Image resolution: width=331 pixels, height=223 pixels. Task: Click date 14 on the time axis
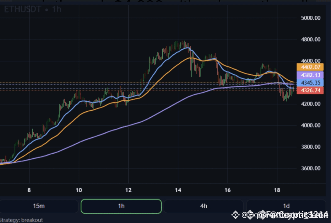178,190
